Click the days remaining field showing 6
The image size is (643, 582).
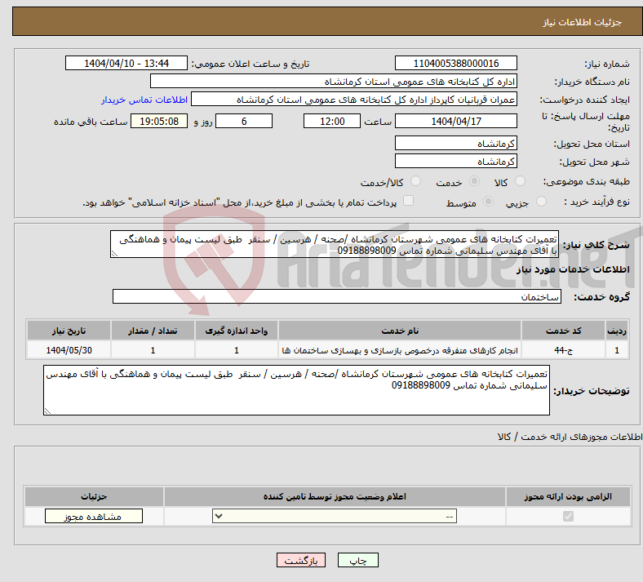pos(244,121)
